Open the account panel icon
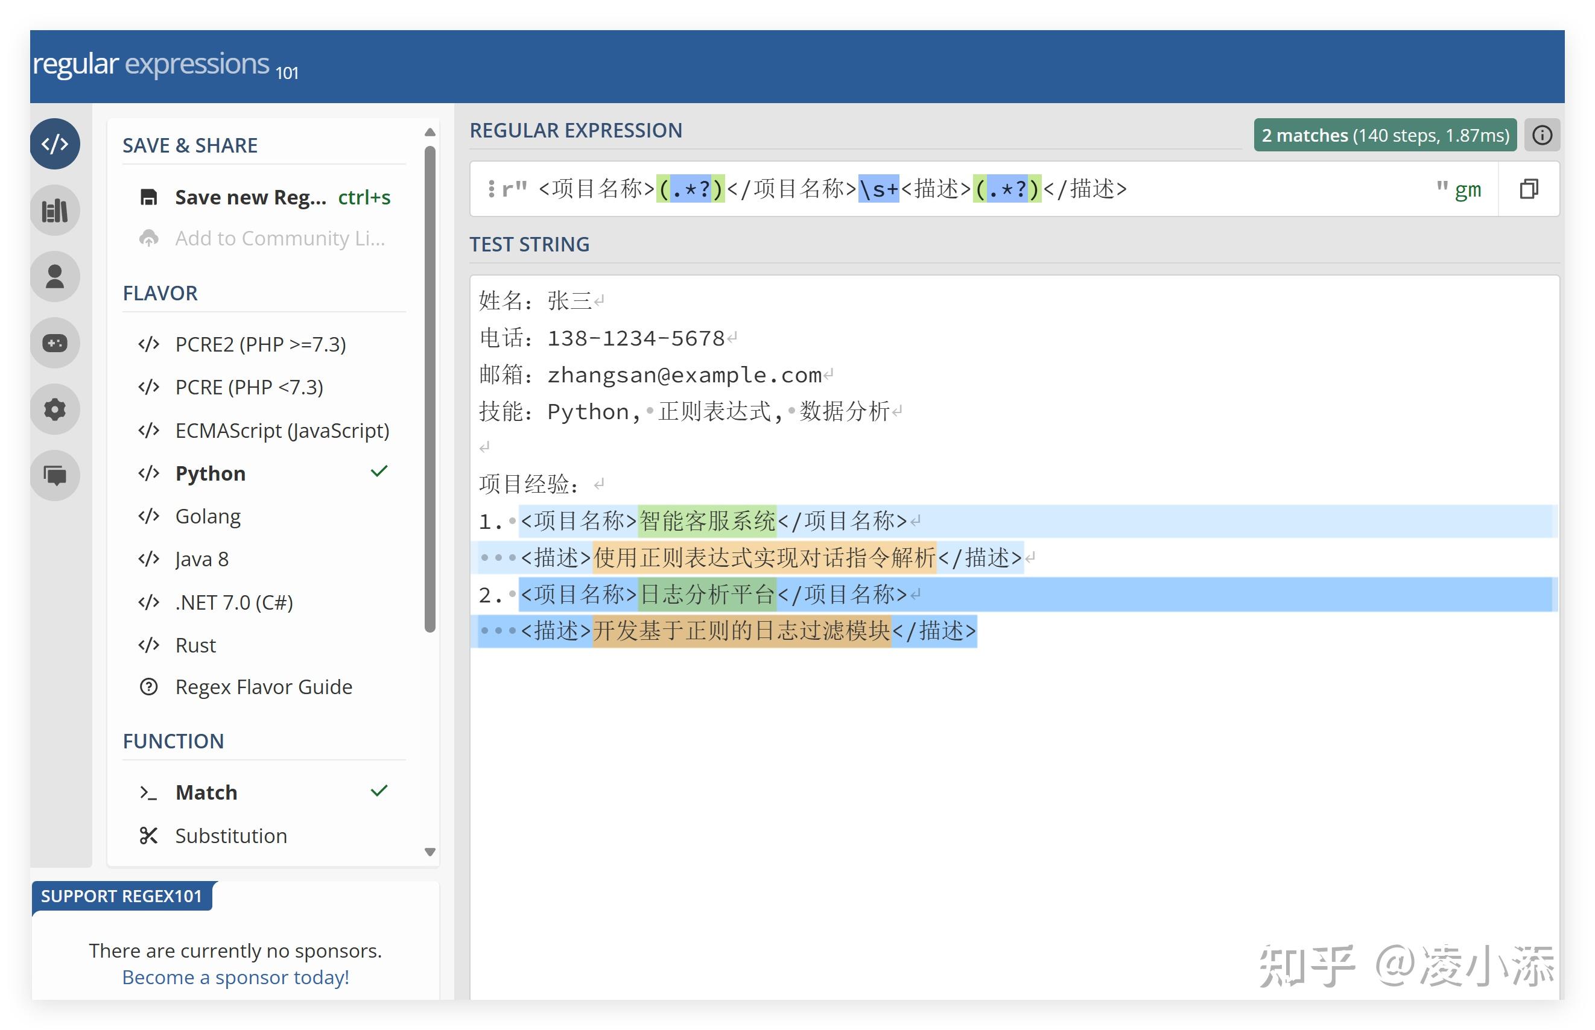 [55, 276]
